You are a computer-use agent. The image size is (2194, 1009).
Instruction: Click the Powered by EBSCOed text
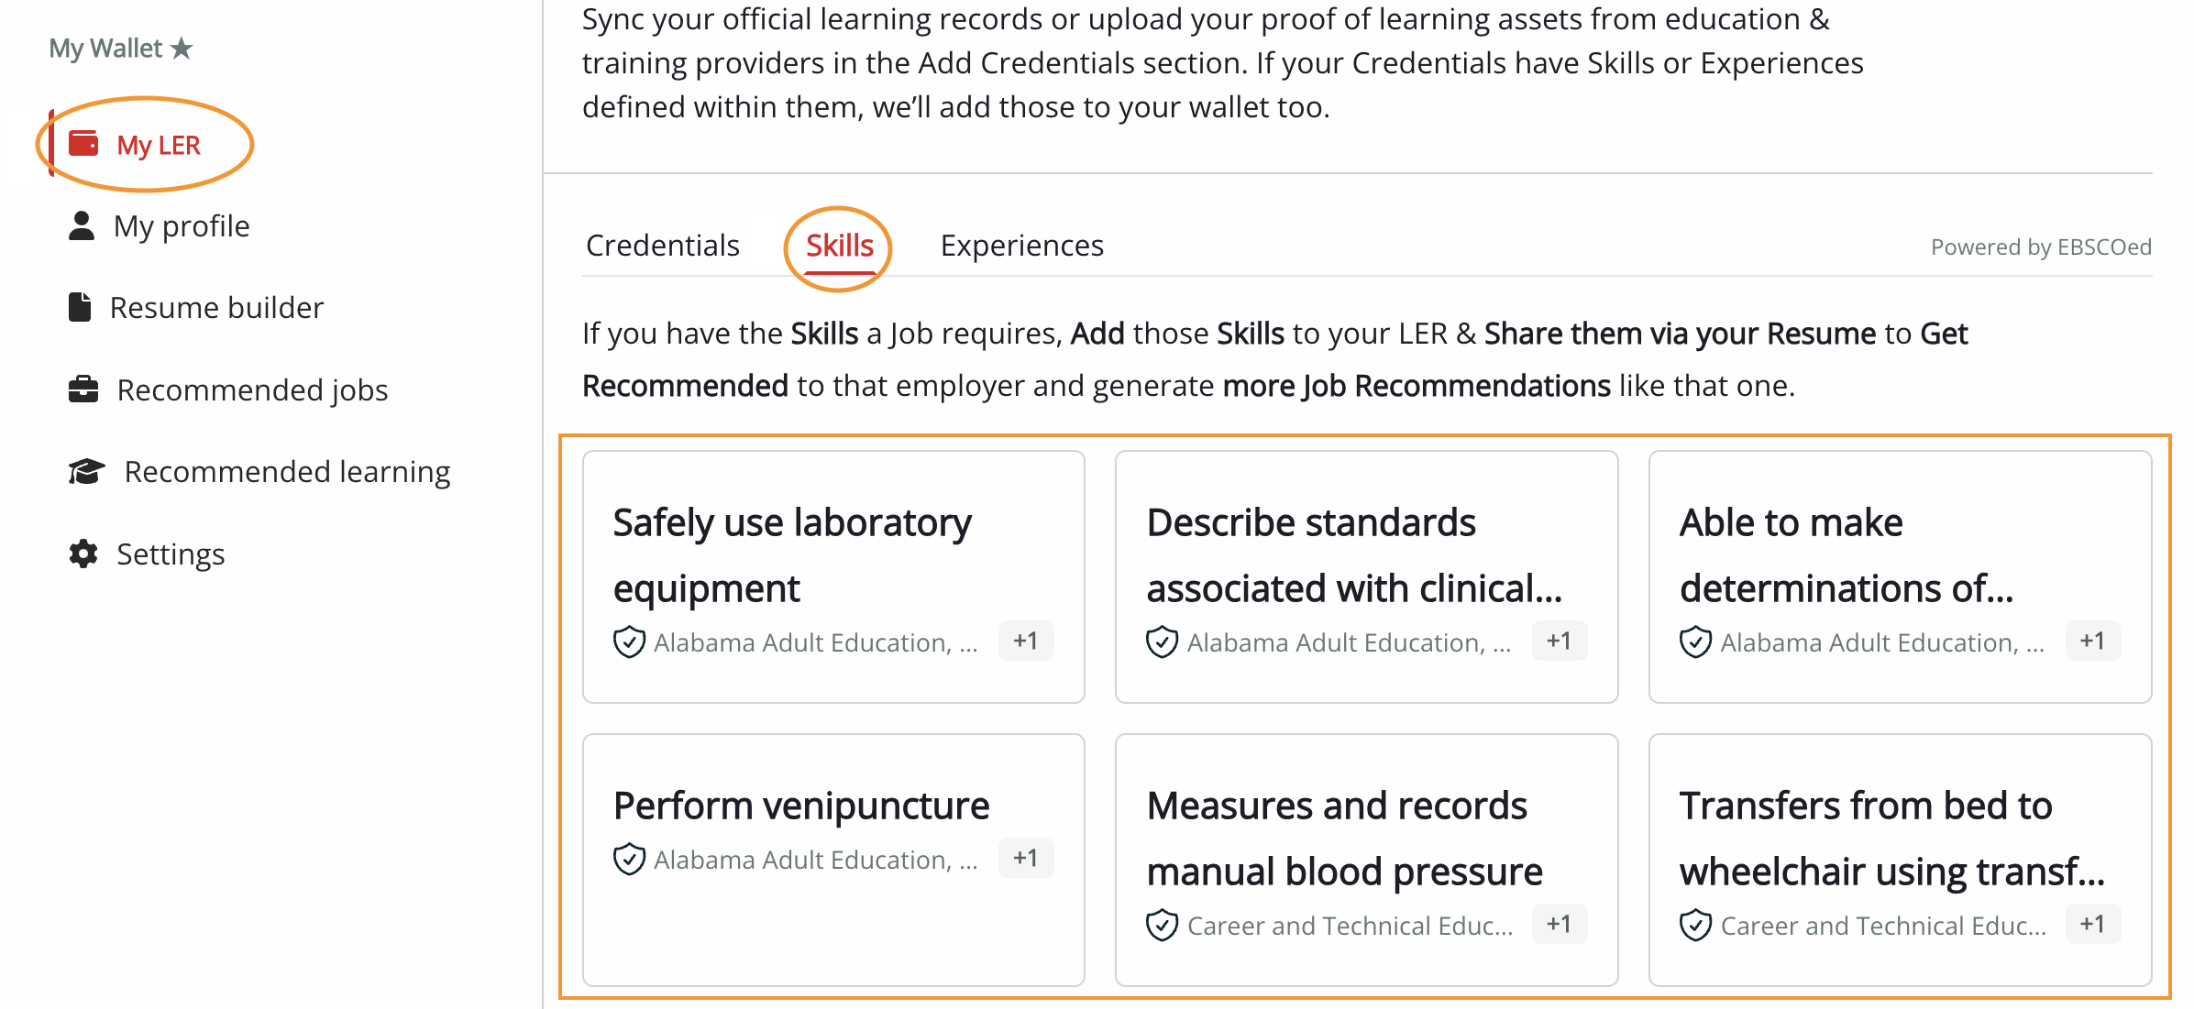[x=2040, y=247]
